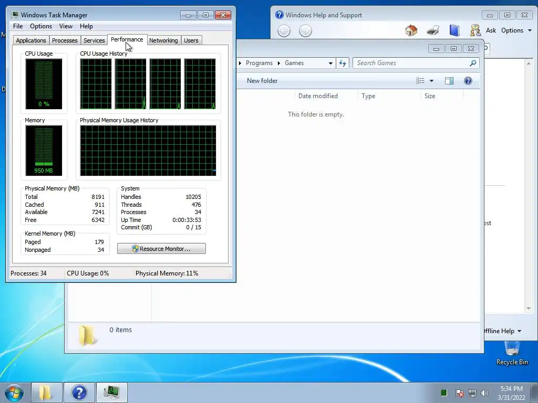Click the Games breadcrumb in address bar
The width and height of the screenshot is (538, 403).
[294, 63]
